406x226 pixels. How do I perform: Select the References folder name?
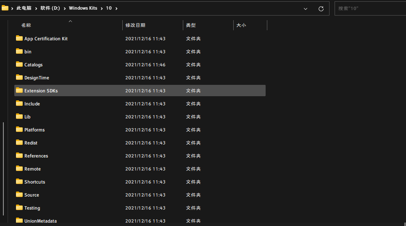click(x=36, y=156)
